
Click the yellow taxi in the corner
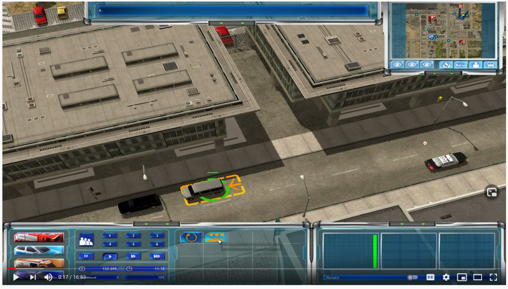pyautogui.click(x=62, y=12)
